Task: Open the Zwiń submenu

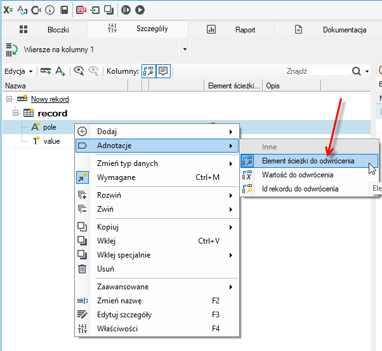Action: (x=157, y=209)
